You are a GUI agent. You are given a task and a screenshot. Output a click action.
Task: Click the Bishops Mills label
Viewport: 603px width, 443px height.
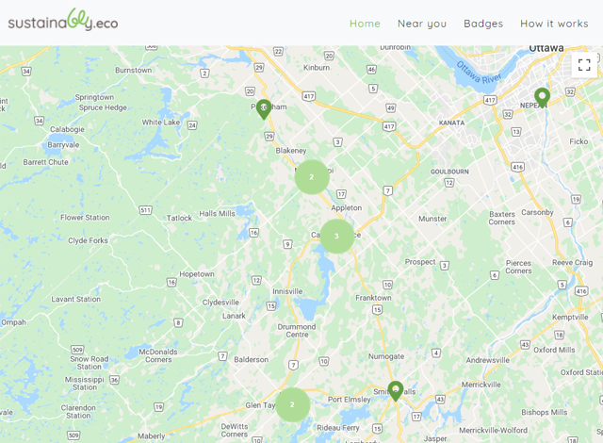pyautogui.click(x=545, y=412)
